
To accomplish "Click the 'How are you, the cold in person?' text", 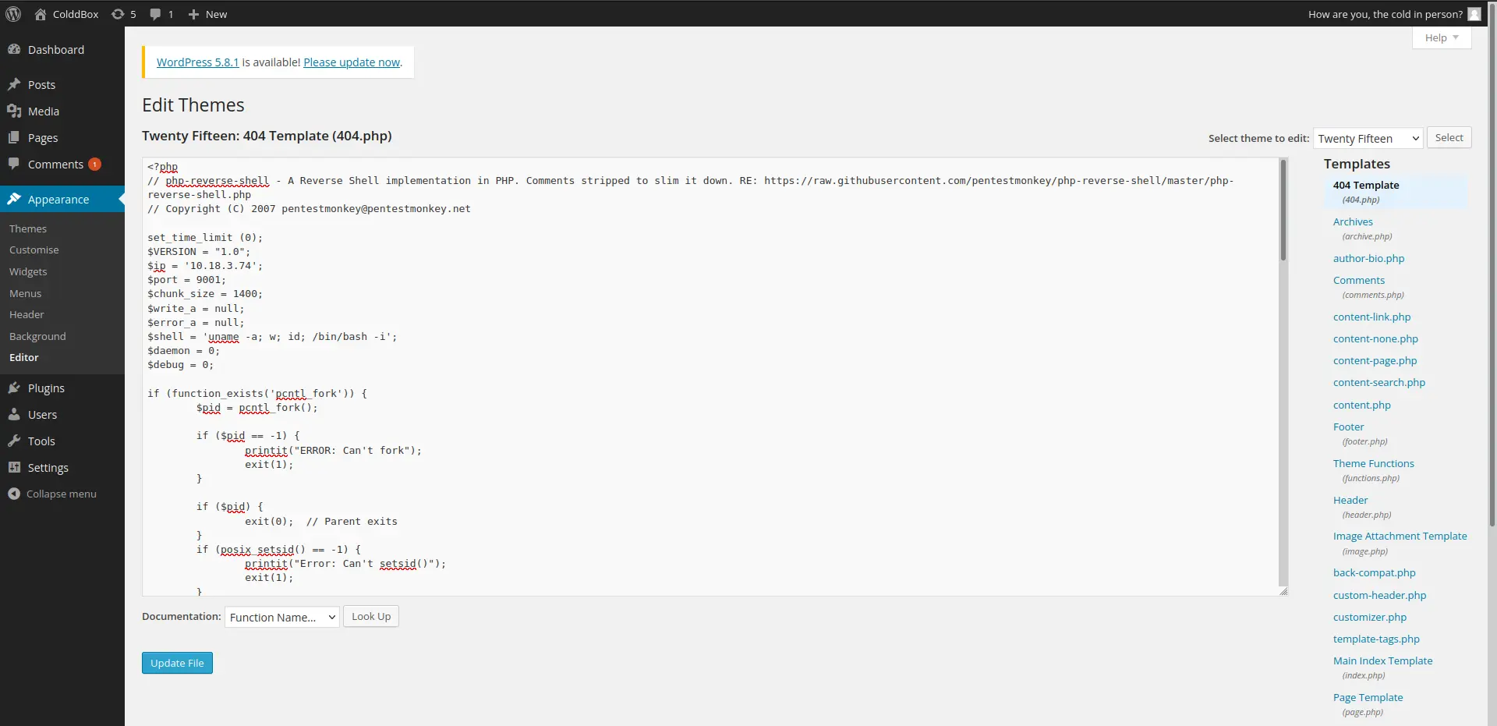I will pyautogui.click(x=1386, y=14).
